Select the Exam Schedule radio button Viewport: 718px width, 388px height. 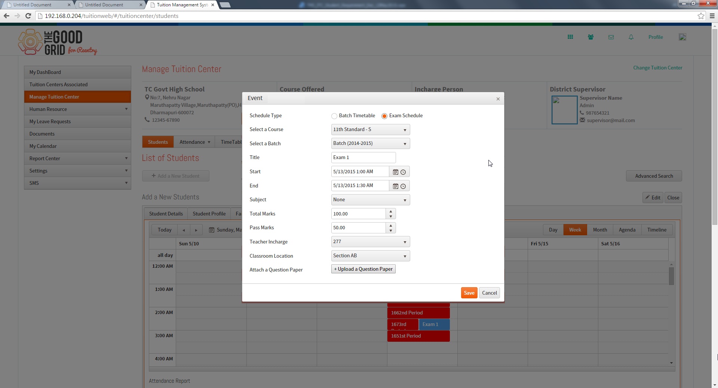coord(384,116)
